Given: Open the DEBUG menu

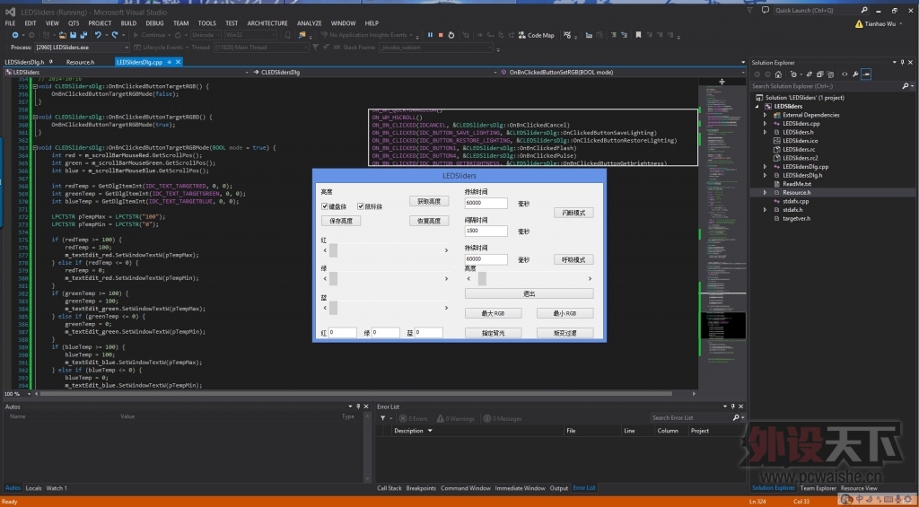Looking at the screenshot, I should pyautogui.click(x=154, y=23).
